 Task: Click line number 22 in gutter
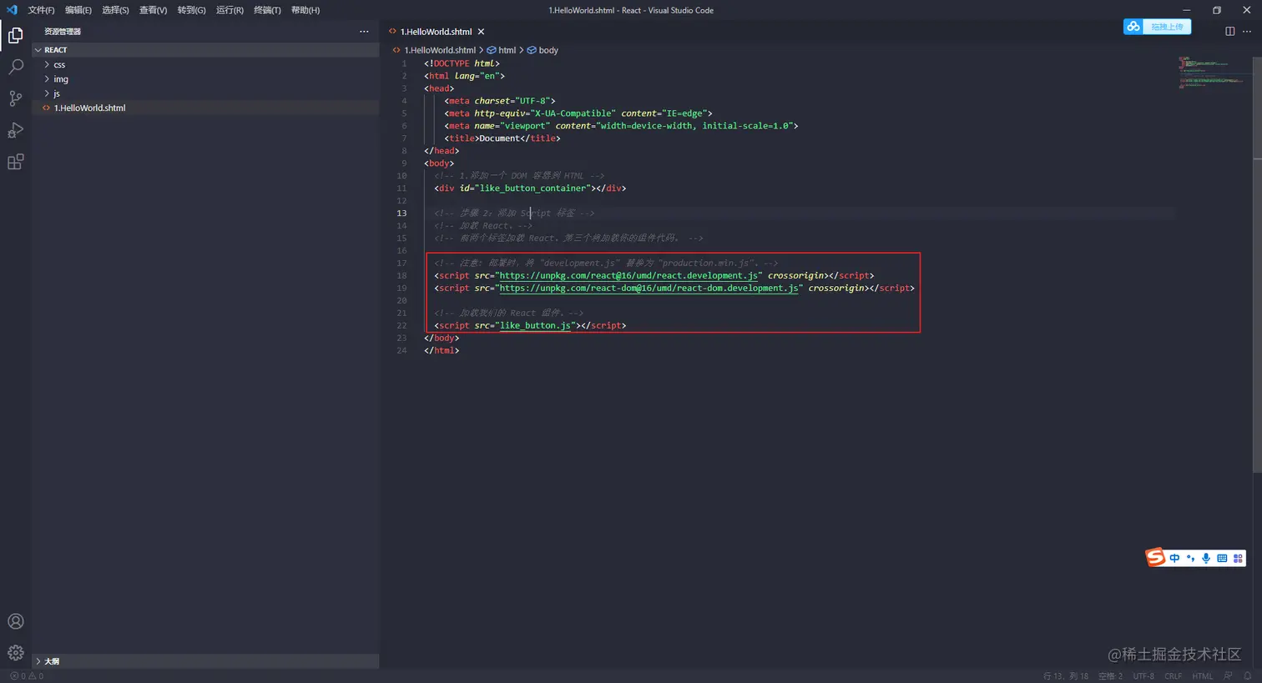401,326
